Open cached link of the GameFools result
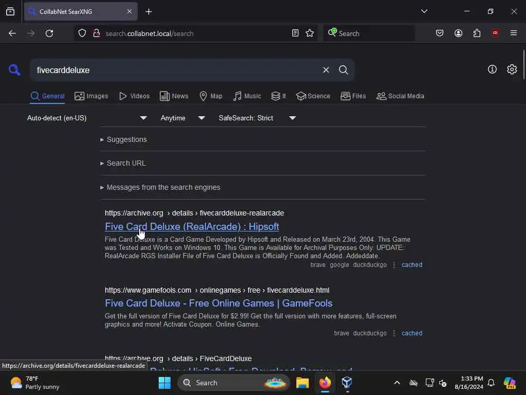Image resolution: width=526 pixels, height=395 pixels. [411, 333]
